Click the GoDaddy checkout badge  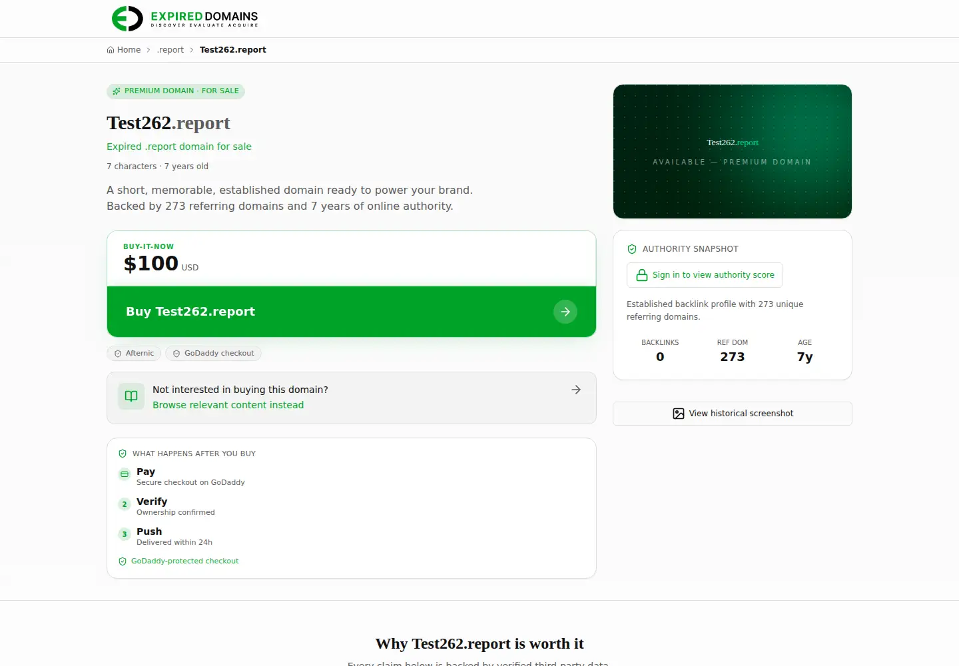(213, 354)
